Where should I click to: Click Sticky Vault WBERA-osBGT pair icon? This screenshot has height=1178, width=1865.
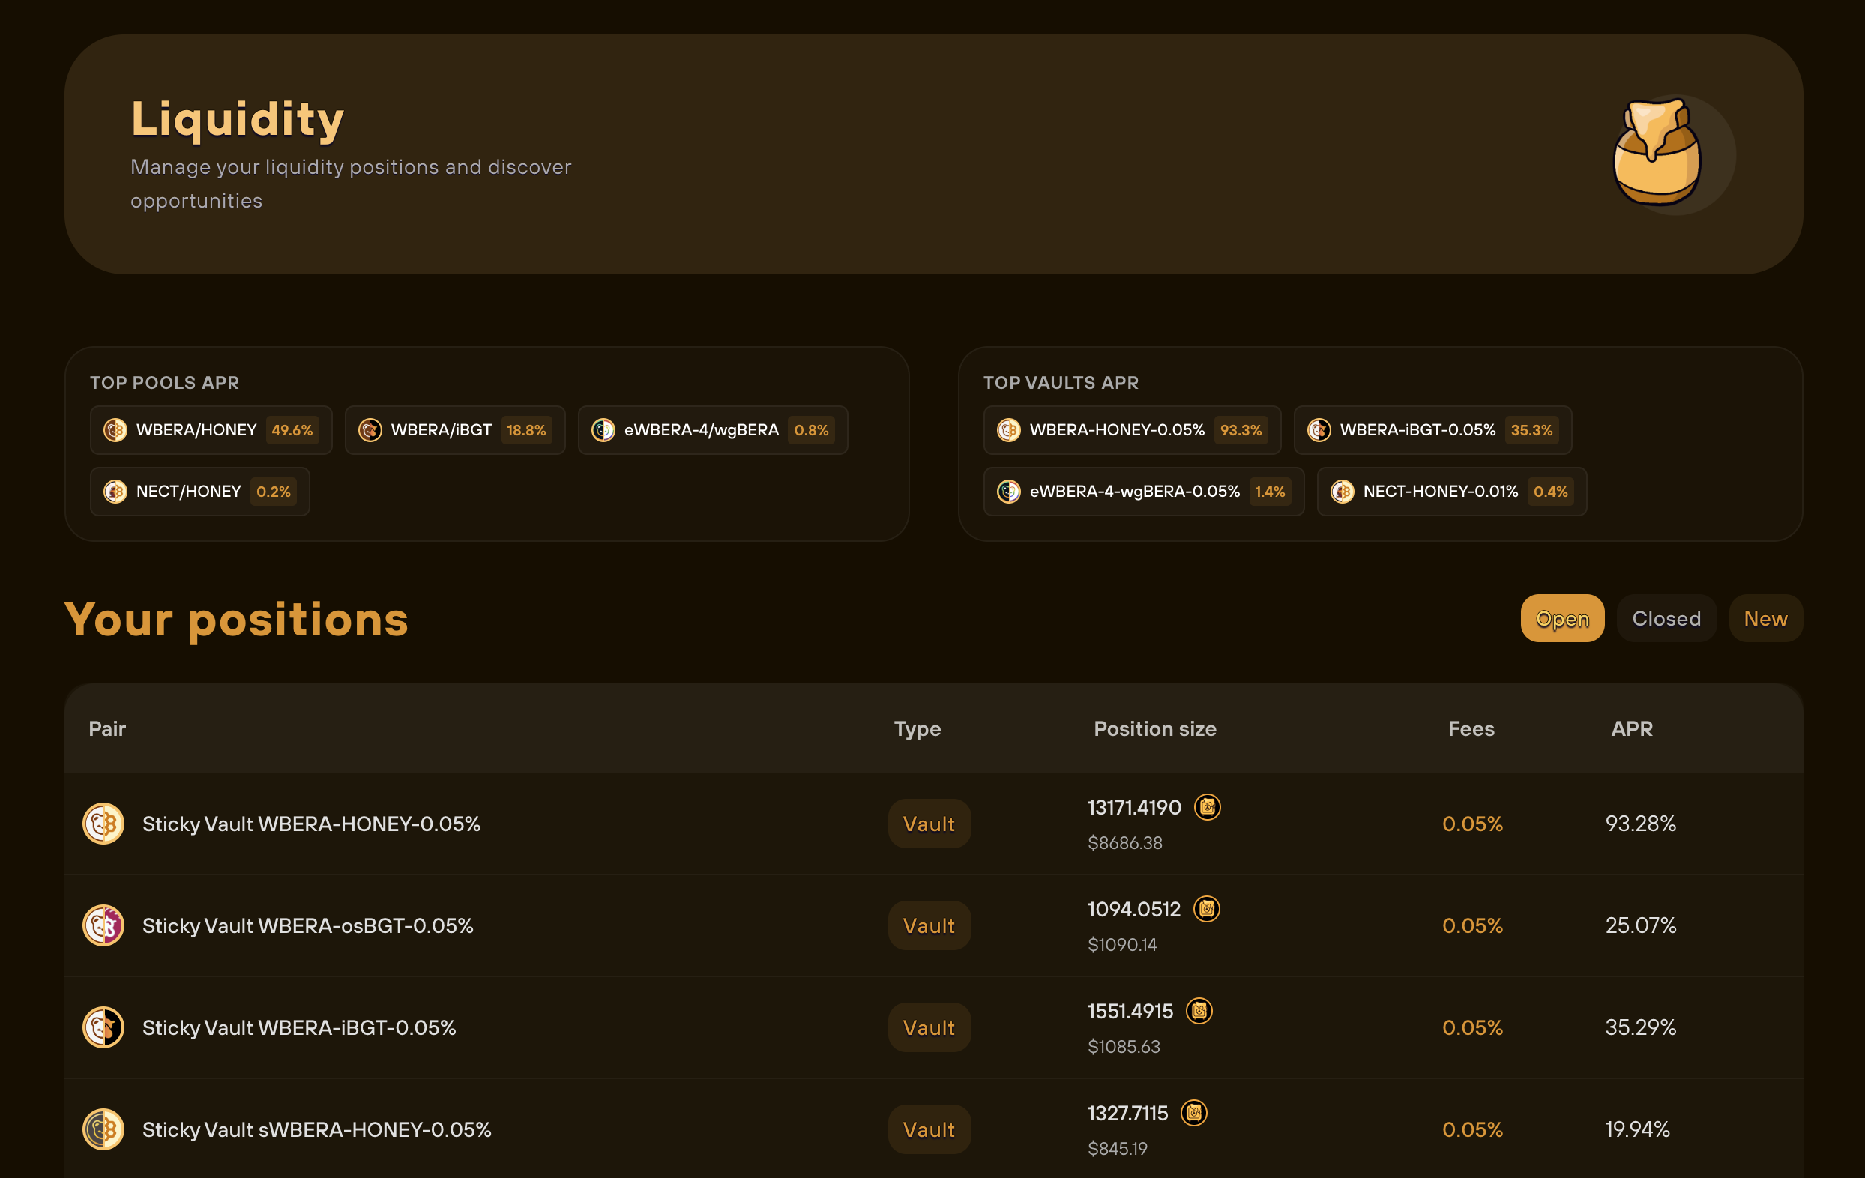(x=103, y=925)
